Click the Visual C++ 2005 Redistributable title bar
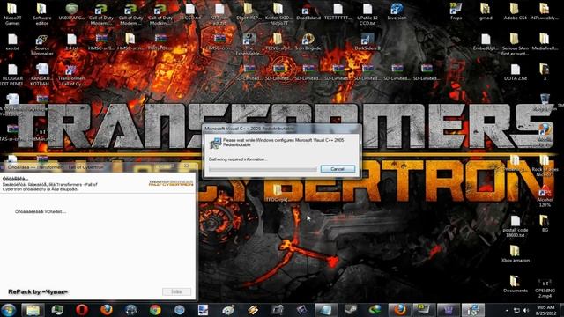This screenshot has height=317, width=564. [281, 129]
